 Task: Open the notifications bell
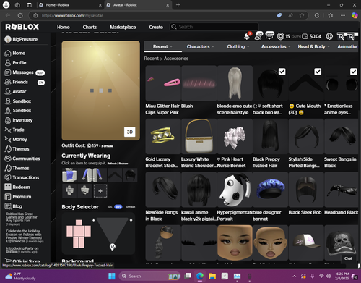coord(247,36)
